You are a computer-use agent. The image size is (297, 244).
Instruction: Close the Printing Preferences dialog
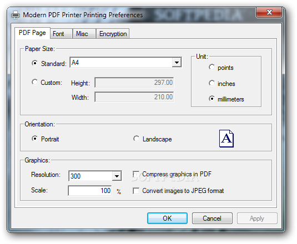(269, 12)
